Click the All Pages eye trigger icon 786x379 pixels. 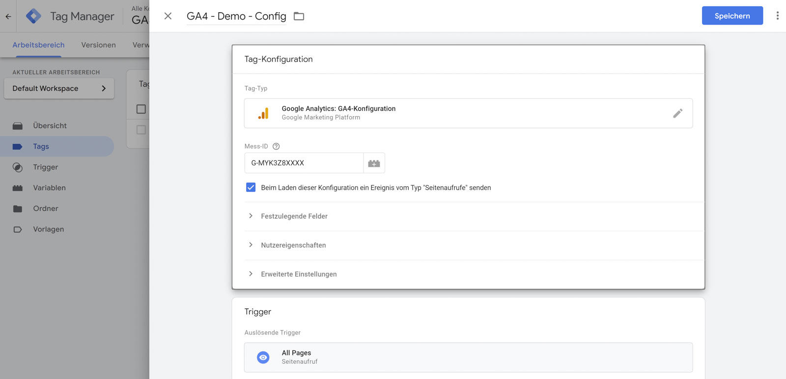tap(263, 357)
